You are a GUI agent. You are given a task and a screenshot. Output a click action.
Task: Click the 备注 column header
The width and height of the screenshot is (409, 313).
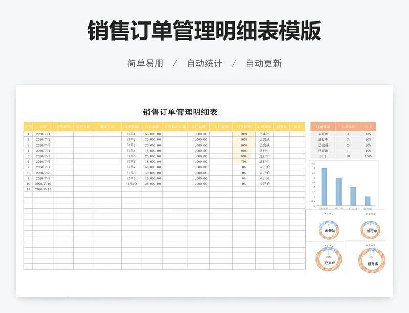click(298, 127)
